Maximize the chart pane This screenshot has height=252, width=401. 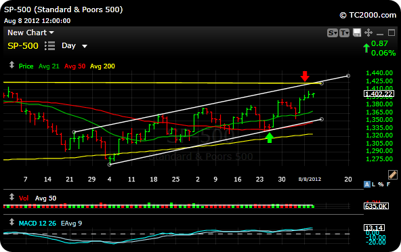coord(392,33)
